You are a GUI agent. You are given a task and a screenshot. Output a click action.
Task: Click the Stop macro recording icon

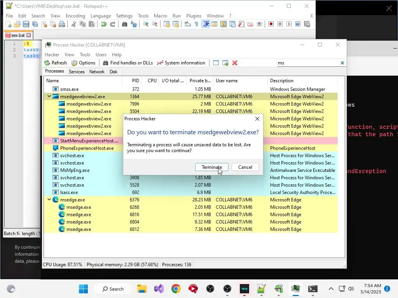point(280,24)
